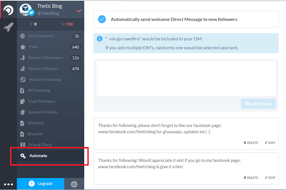
Task: Toggle automatic welcome Direct Message checkbox
Action: [102, 19]
